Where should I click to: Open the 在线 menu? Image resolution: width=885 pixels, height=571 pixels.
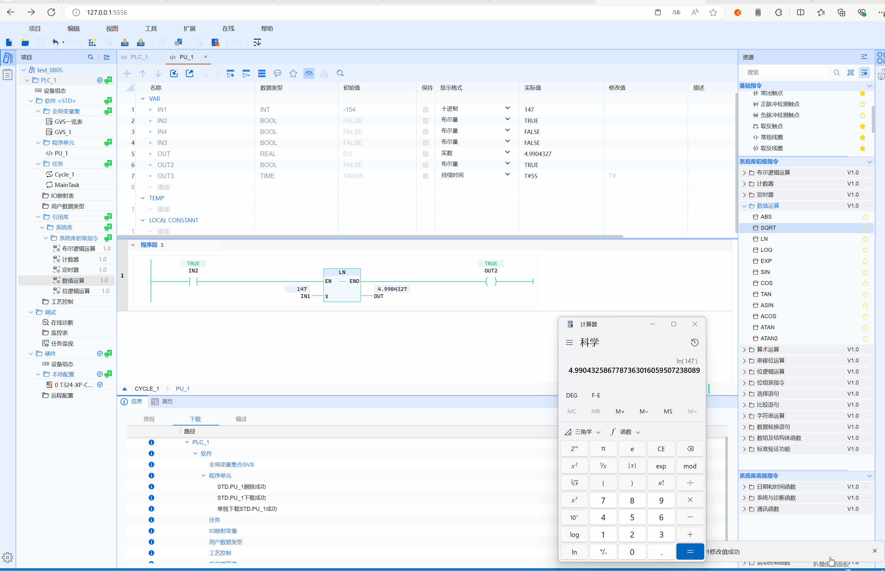coord(228,29)
